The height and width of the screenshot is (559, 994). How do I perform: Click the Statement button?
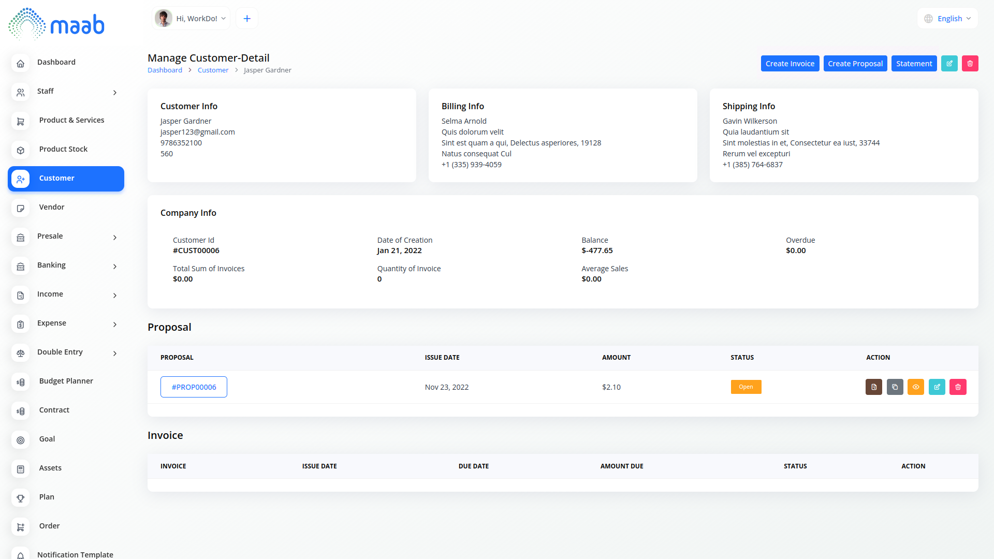[x=914, y=63]
